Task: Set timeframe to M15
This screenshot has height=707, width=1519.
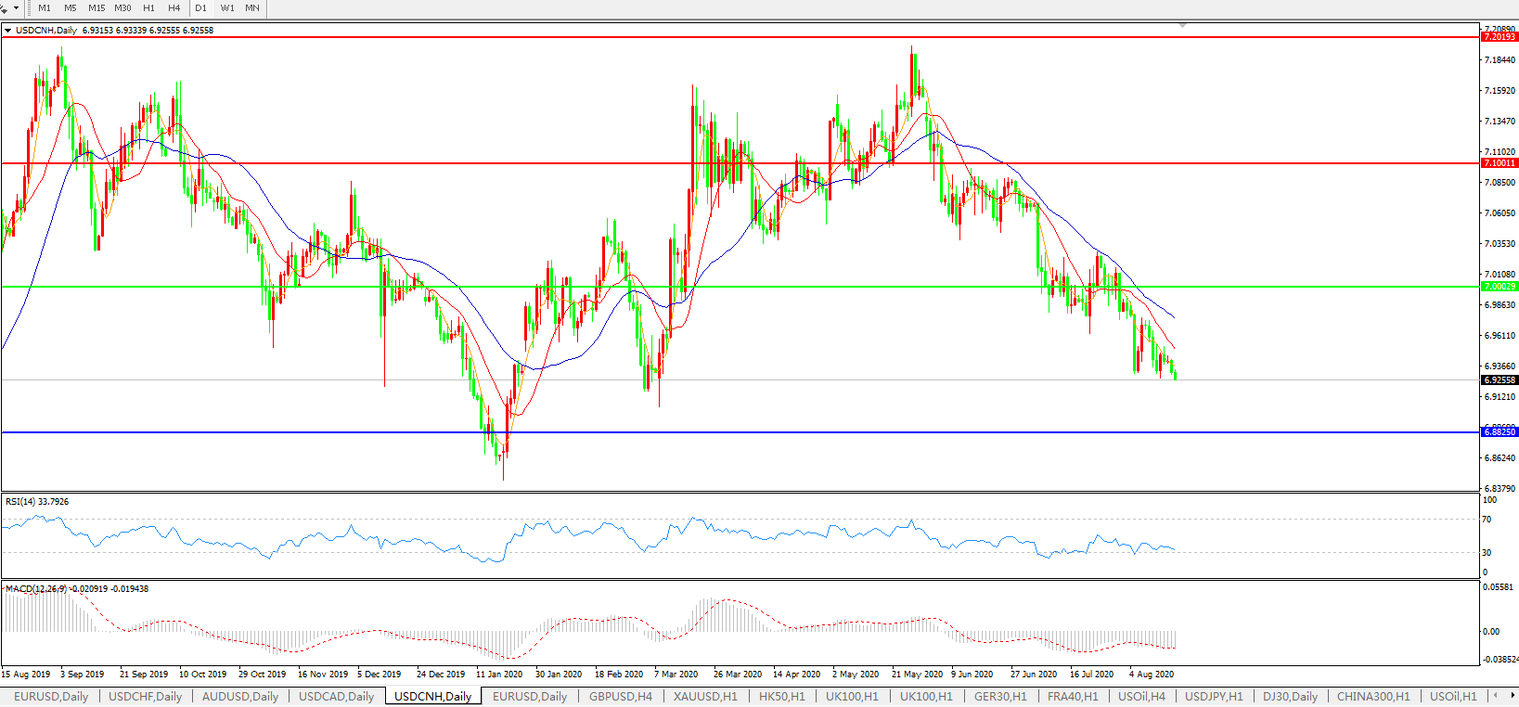Action: click(x=97, y=8)
